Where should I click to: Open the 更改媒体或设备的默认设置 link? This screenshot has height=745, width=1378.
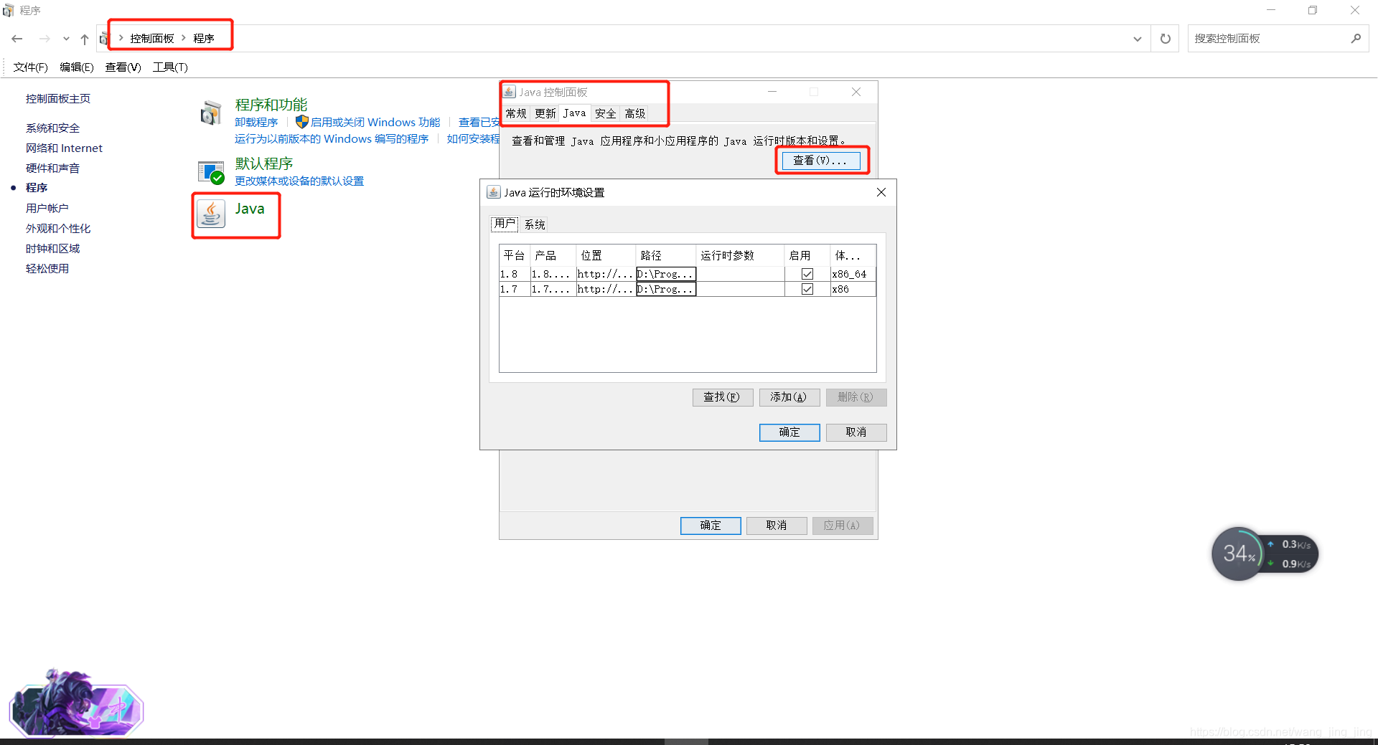(299, 181)
